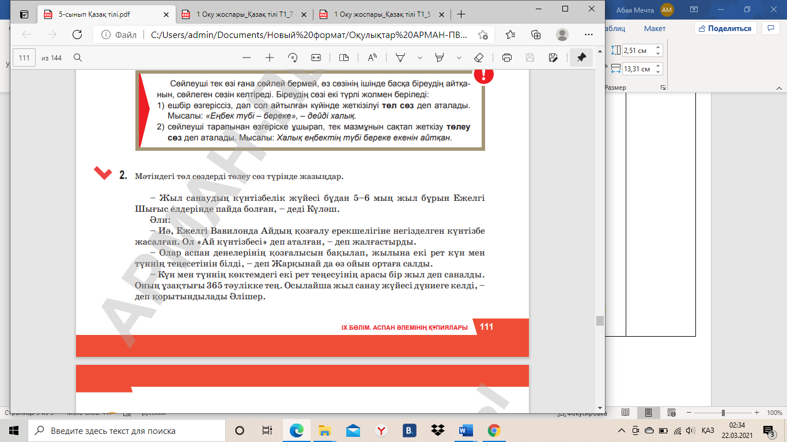This screenshot has width=787, height=442.
Task: Add this page to favorites
Action: 483,35
